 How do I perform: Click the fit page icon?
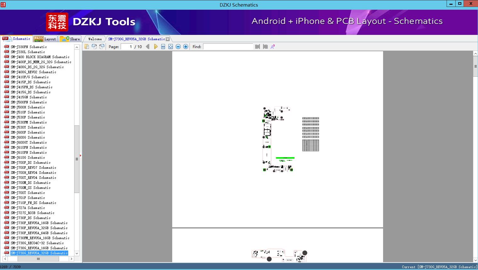[x=171, y=47]
